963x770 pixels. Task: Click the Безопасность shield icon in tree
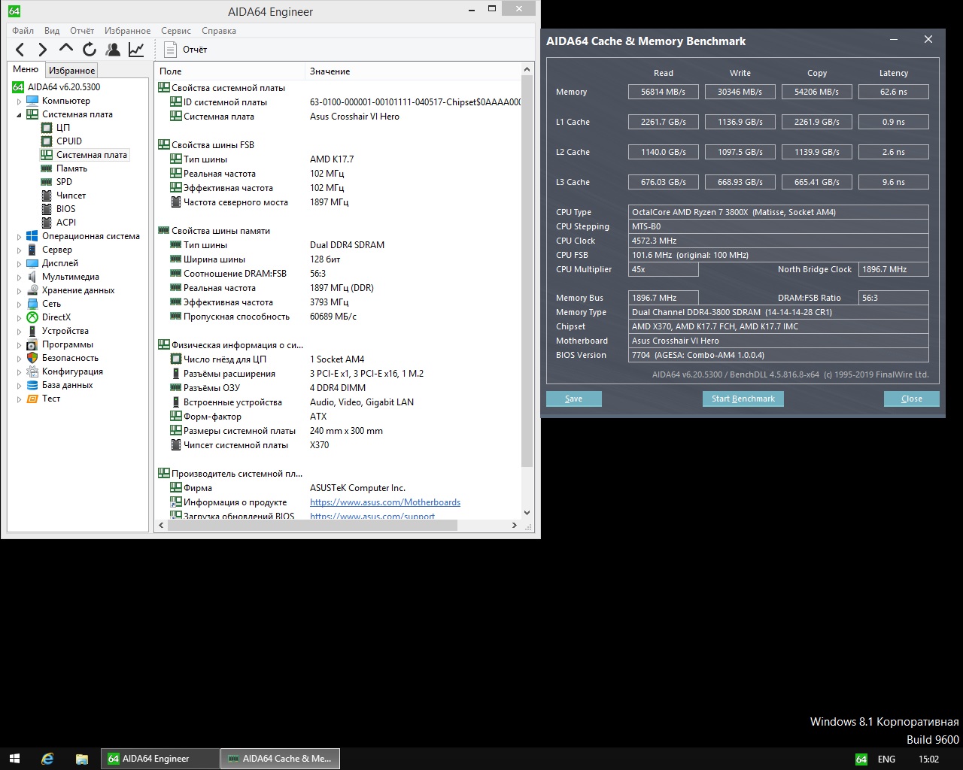click(32, 358)
